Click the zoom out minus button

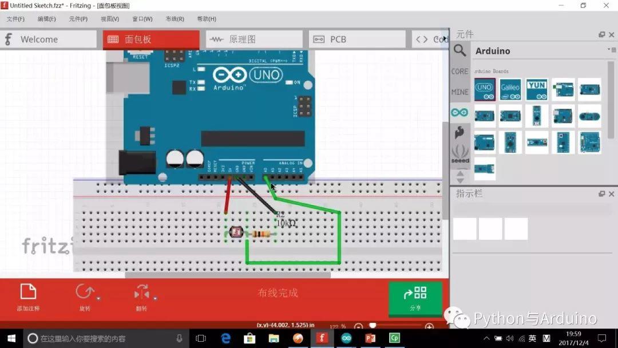point(358,327)
